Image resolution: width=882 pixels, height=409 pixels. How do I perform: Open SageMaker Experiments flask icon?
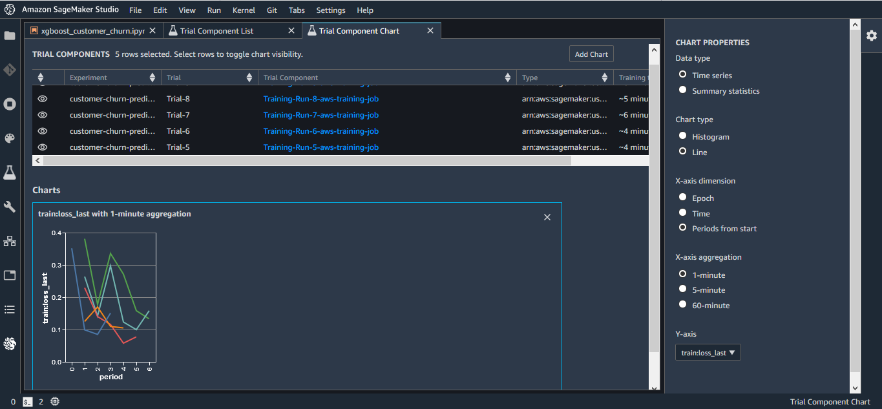[10, 173]
